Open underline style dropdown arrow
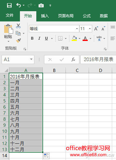 pyautogui.click(x=52, y=38)
